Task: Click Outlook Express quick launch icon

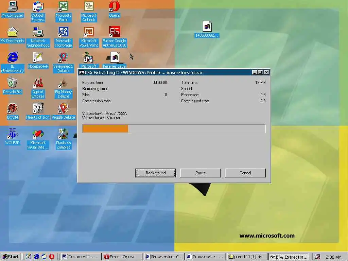Action: pos(44,257)
